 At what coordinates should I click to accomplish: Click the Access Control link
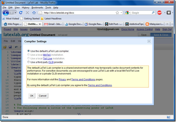click(x=145, y=29)
